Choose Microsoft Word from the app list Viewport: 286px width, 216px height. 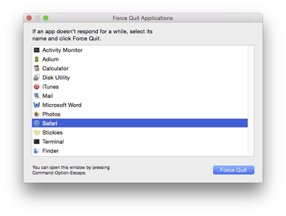click(x=140, y=105)
